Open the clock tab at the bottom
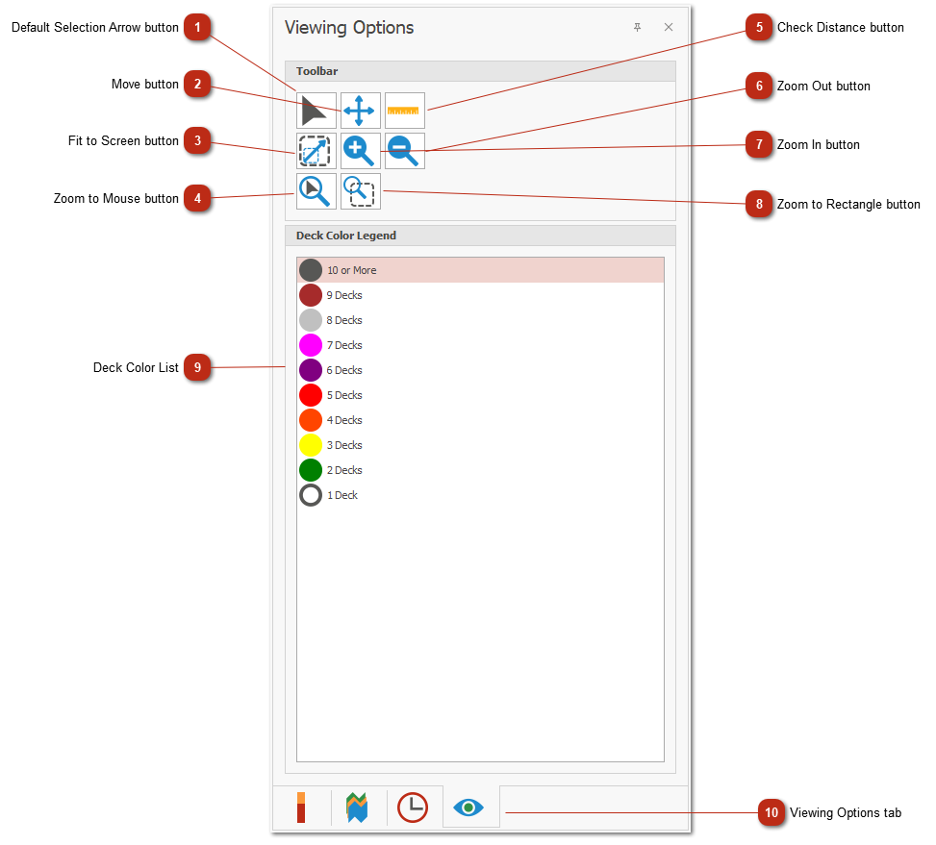Viewport: 936px width, 845px height. pyautogui.click(x=413, y=808)
